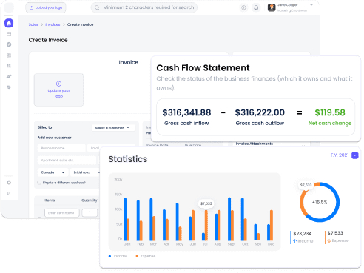Click the notification bell icon
Screen dimensions: 364x273
tap(256, 7)
